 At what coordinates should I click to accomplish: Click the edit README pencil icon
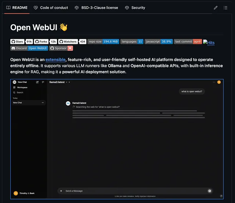coord(216,7)
